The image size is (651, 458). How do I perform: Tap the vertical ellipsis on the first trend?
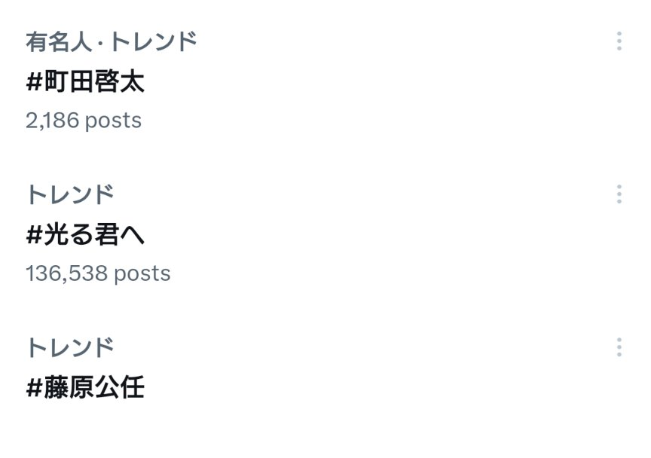[619, 41]
